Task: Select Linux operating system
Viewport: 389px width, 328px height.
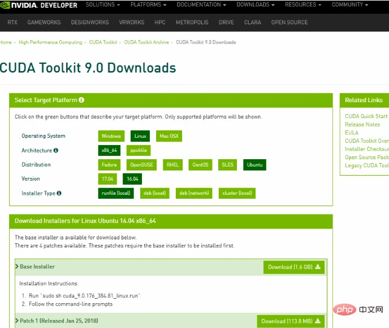Action: pos(140,136)
